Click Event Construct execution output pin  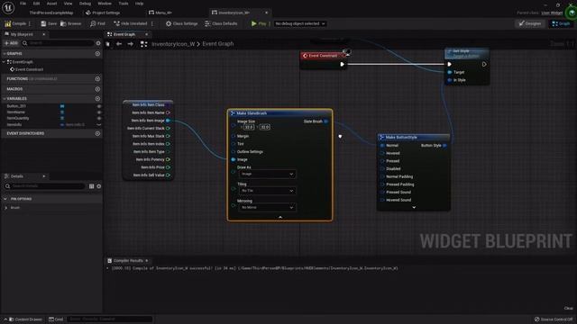[343, 64]
